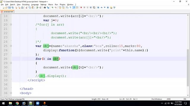Save the document with the Save icon
The width and height of the screenshot is (190, 106).
tap(9, 8)
